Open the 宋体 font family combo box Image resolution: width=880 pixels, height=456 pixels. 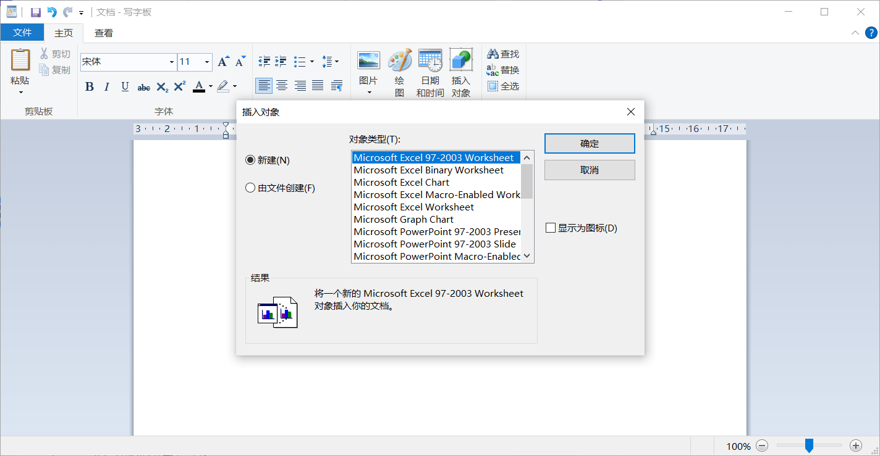coord(129,62)
